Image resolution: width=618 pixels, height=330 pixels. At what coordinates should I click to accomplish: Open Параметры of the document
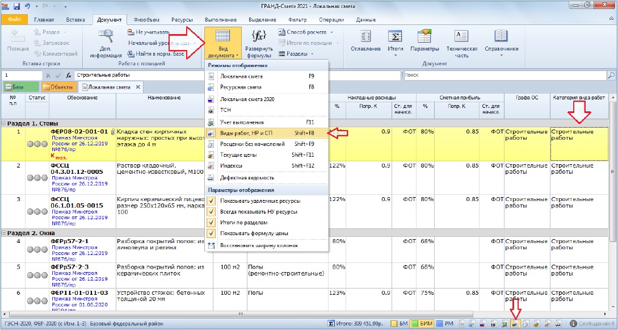tap(424, 41)
